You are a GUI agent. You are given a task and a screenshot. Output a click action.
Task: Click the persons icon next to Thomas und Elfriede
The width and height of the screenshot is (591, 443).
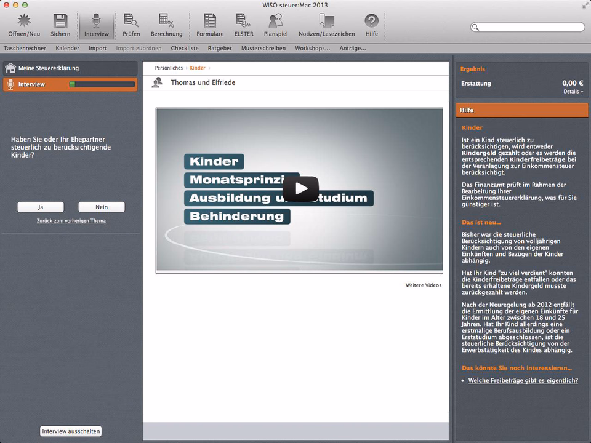click(x=157, y=82)
